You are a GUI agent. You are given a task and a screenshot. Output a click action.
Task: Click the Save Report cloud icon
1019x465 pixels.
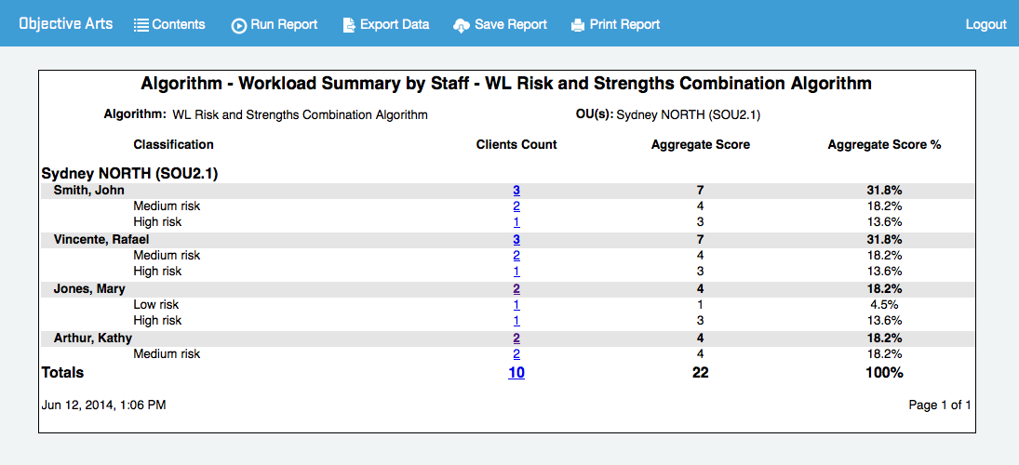462,25
